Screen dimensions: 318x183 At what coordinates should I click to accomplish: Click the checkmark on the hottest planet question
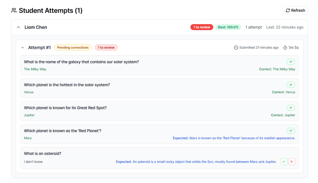click(291, 85)
